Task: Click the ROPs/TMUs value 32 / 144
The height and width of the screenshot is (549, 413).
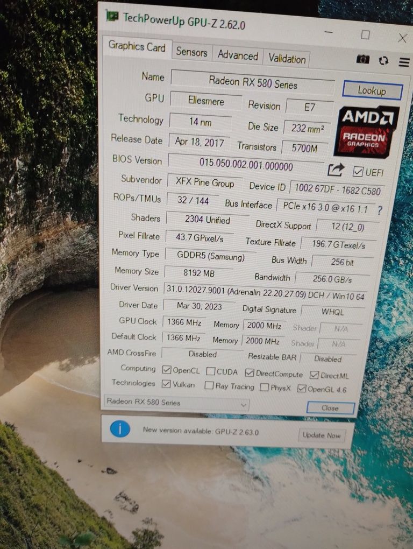Action: click(193, 200)
